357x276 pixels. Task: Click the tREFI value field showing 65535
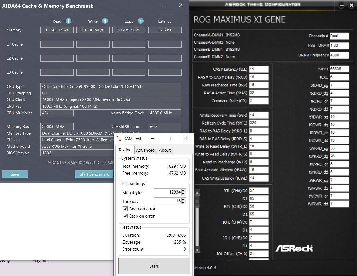(x=339, y=69)
